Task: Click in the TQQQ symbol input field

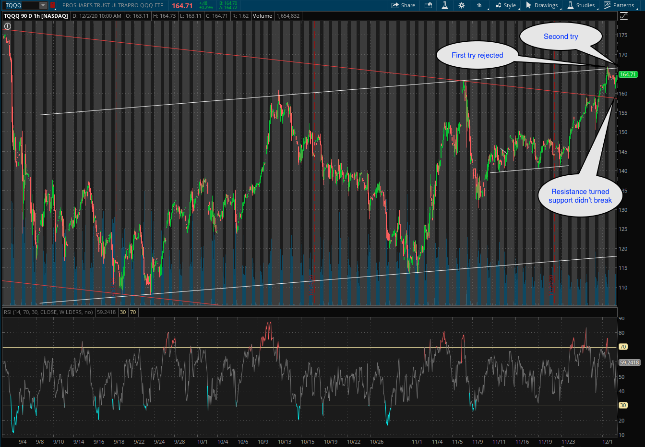Action: point(21,5)
